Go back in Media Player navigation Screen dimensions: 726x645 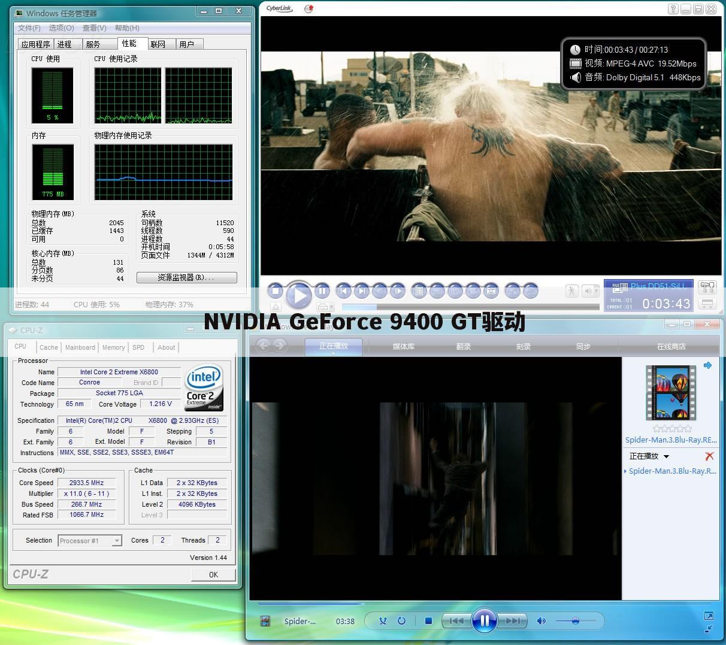[x=263, y=346]
